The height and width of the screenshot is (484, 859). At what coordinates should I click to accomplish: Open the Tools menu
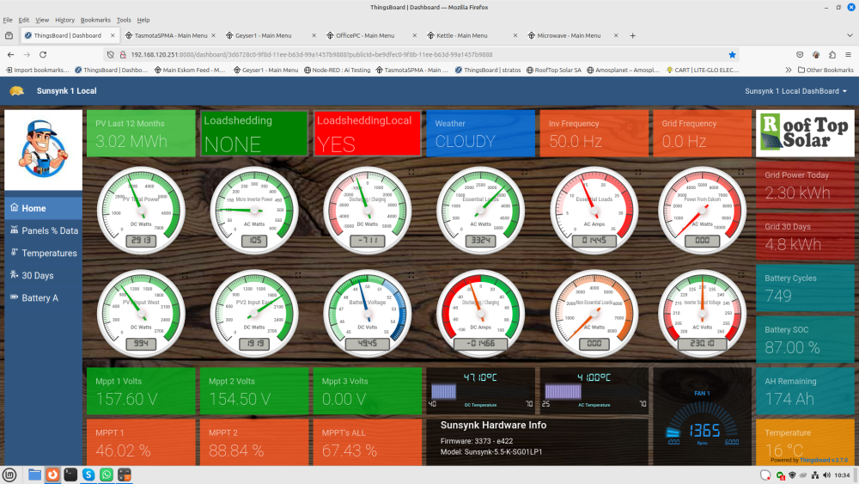tap(124, 21)
